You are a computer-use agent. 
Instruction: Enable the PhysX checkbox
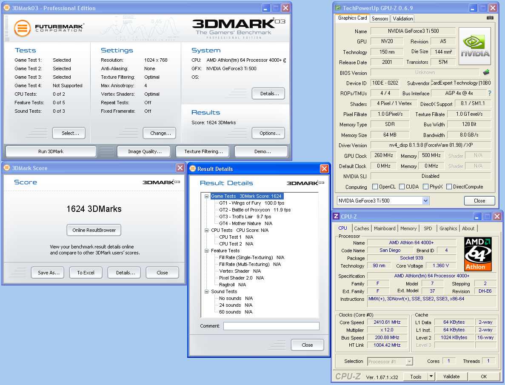pyautogui.click(x=425, y=186)
